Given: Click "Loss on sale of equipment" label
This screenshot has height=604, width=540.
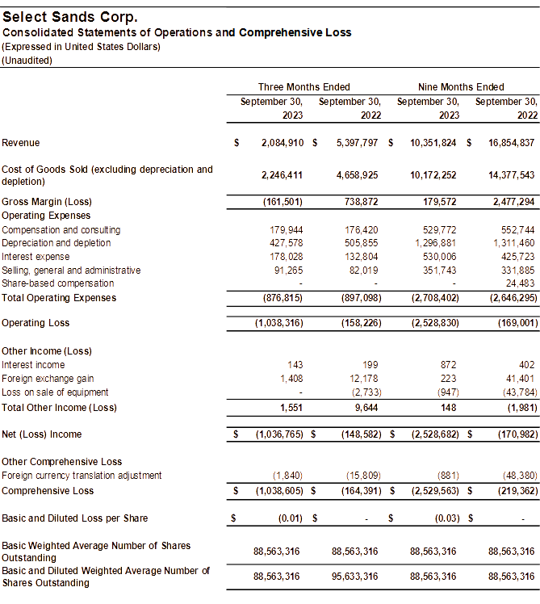Looking at the screenshot, I should tap(55, 392).
